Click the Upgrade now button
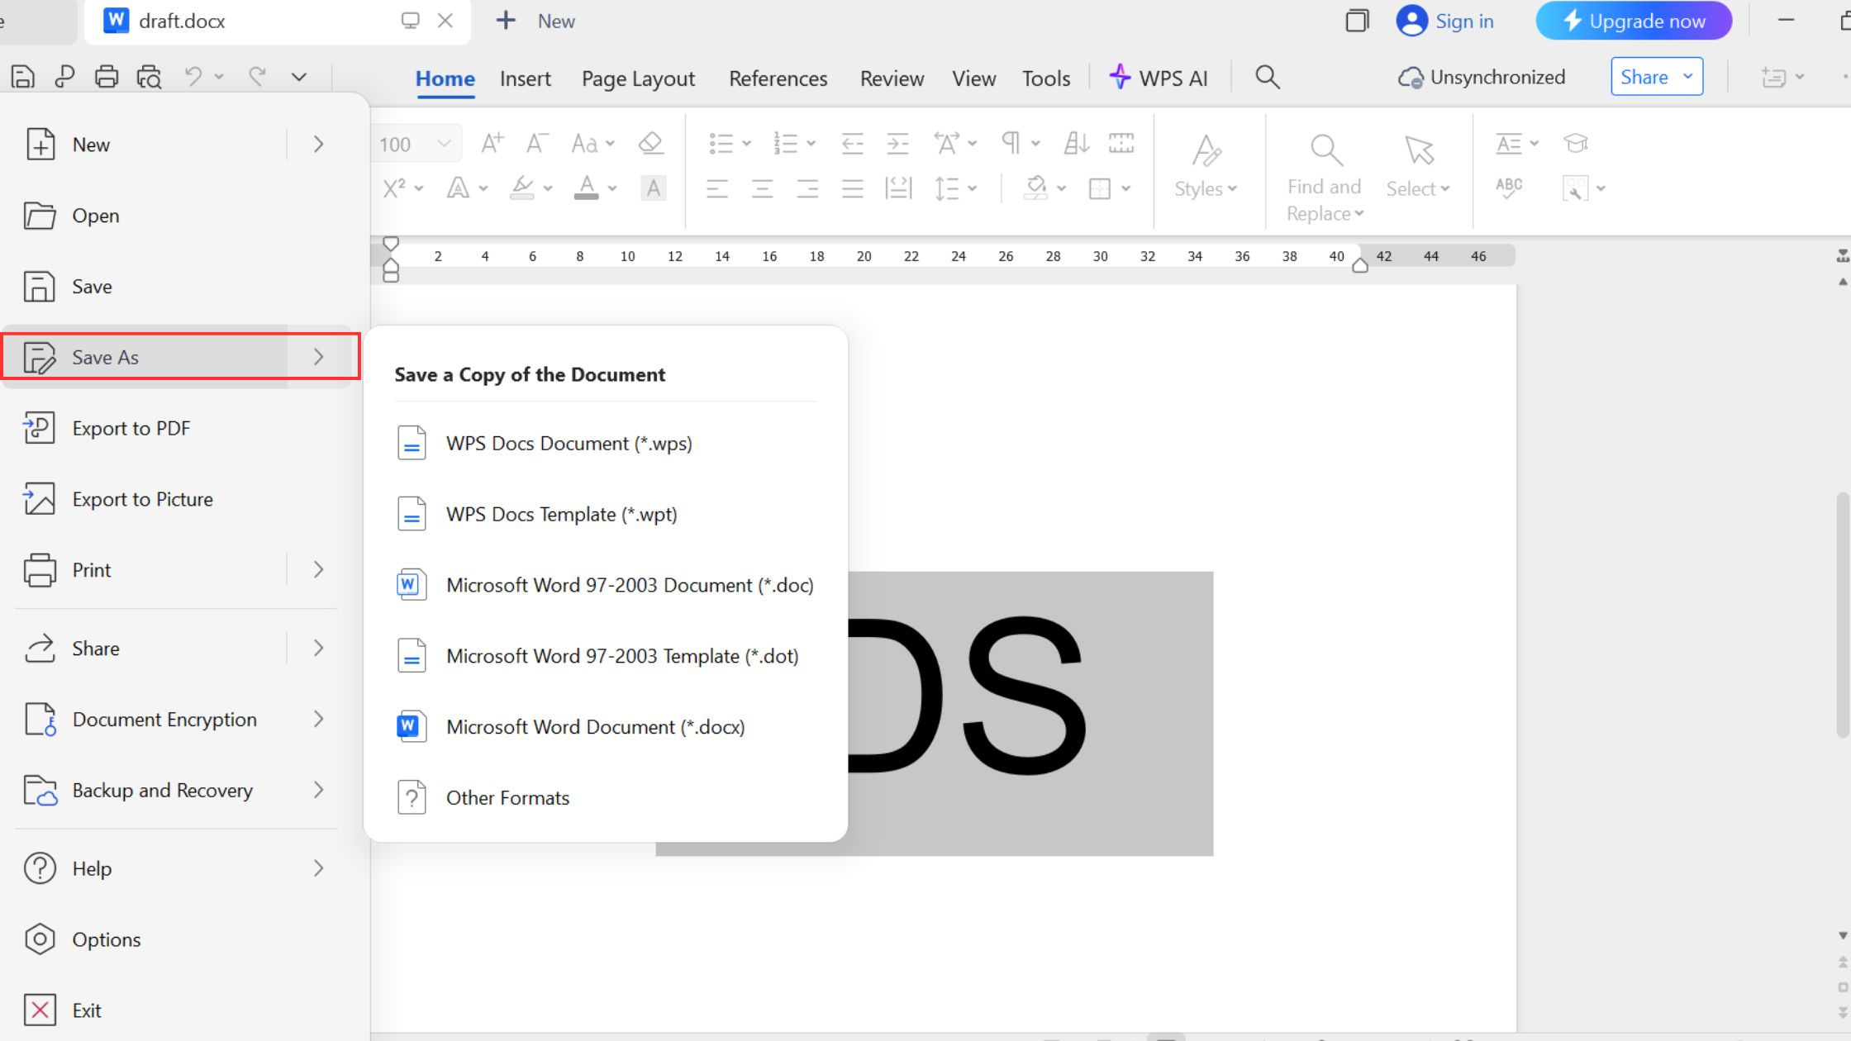The image size is (1851, 1041). coord(1634,21)
